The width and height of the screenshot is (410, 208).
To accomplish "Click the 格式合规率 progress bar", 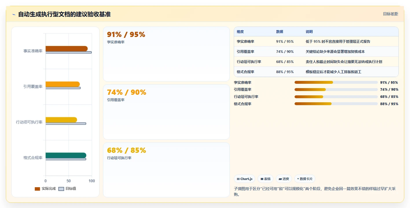I will point(336,104).
